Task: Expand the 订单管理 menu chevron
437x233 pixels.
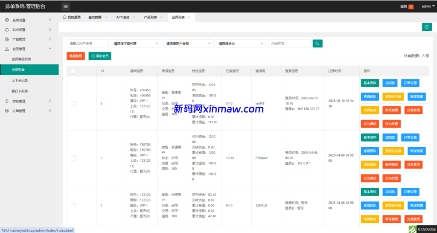Action: (50, 111)
